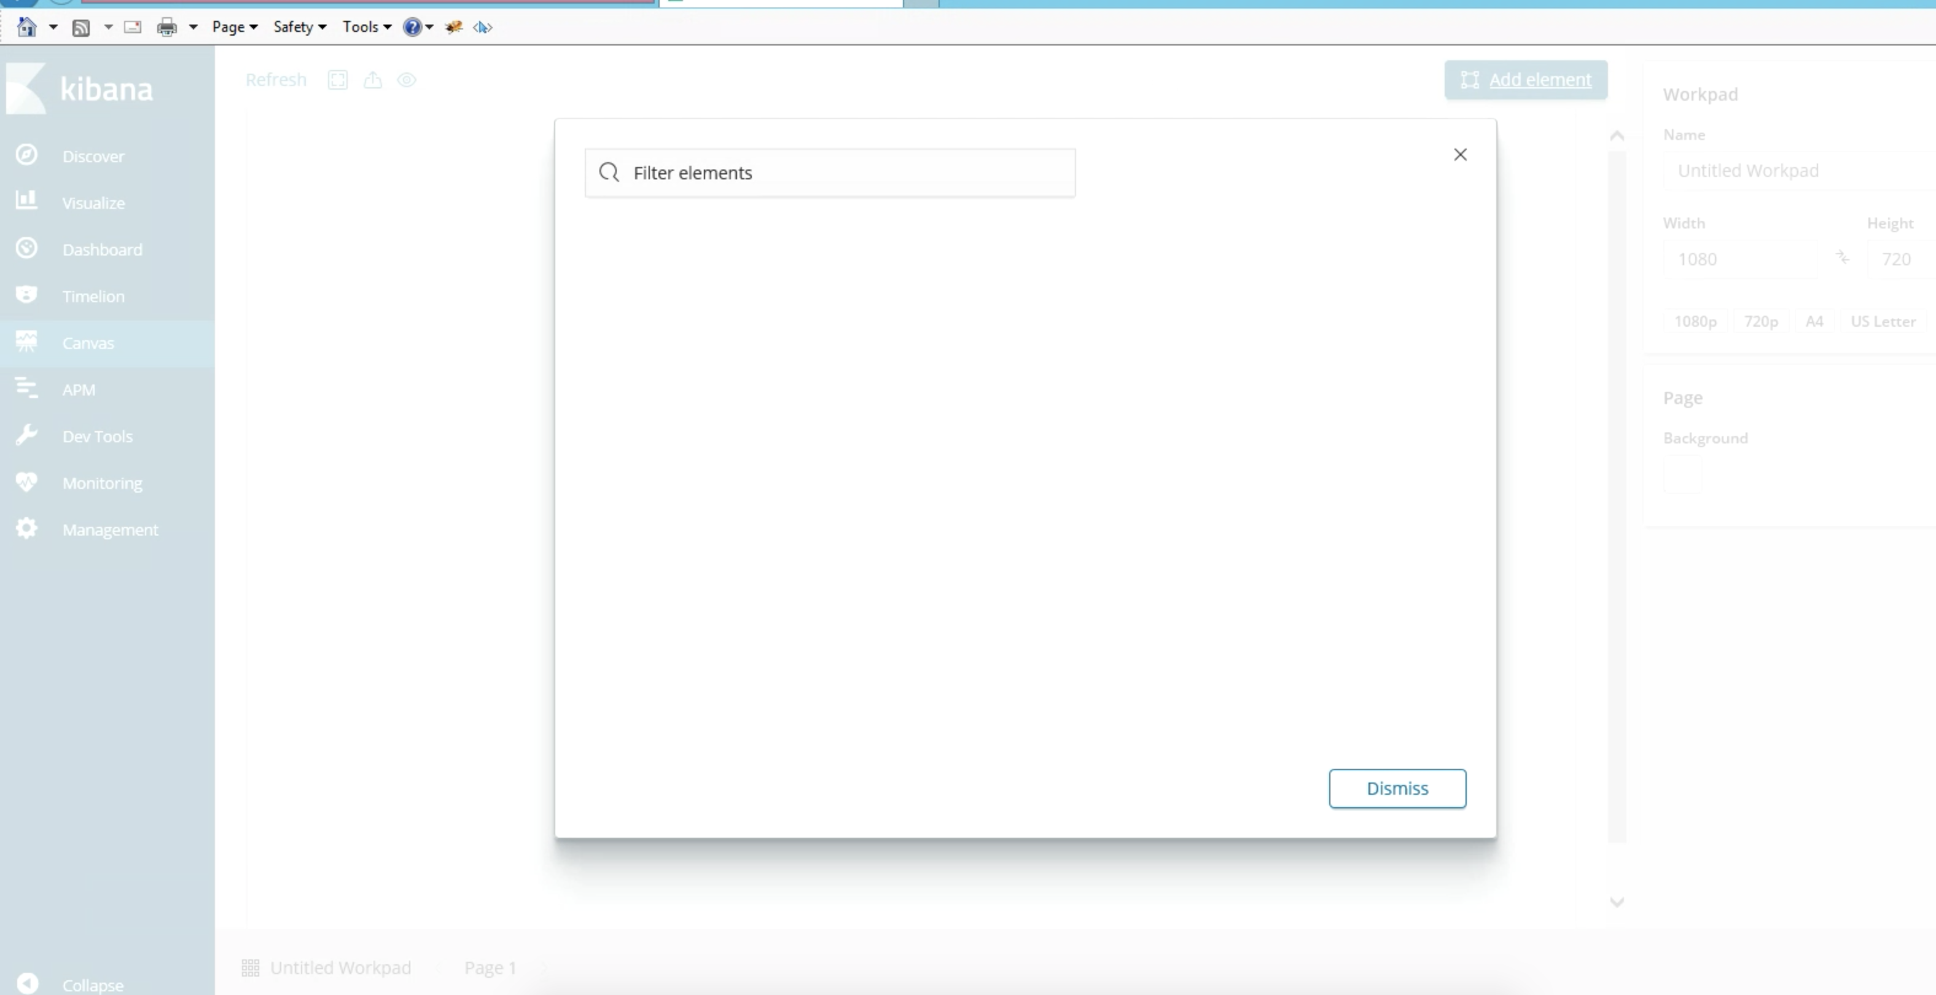Switch to Page 1 at the bottom
1936x995 pixels.
[x=490, y=967]
